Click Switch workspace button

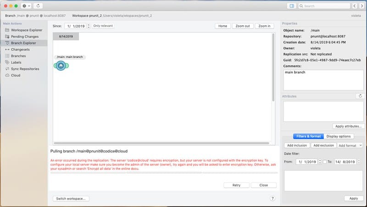pos(71,199)
